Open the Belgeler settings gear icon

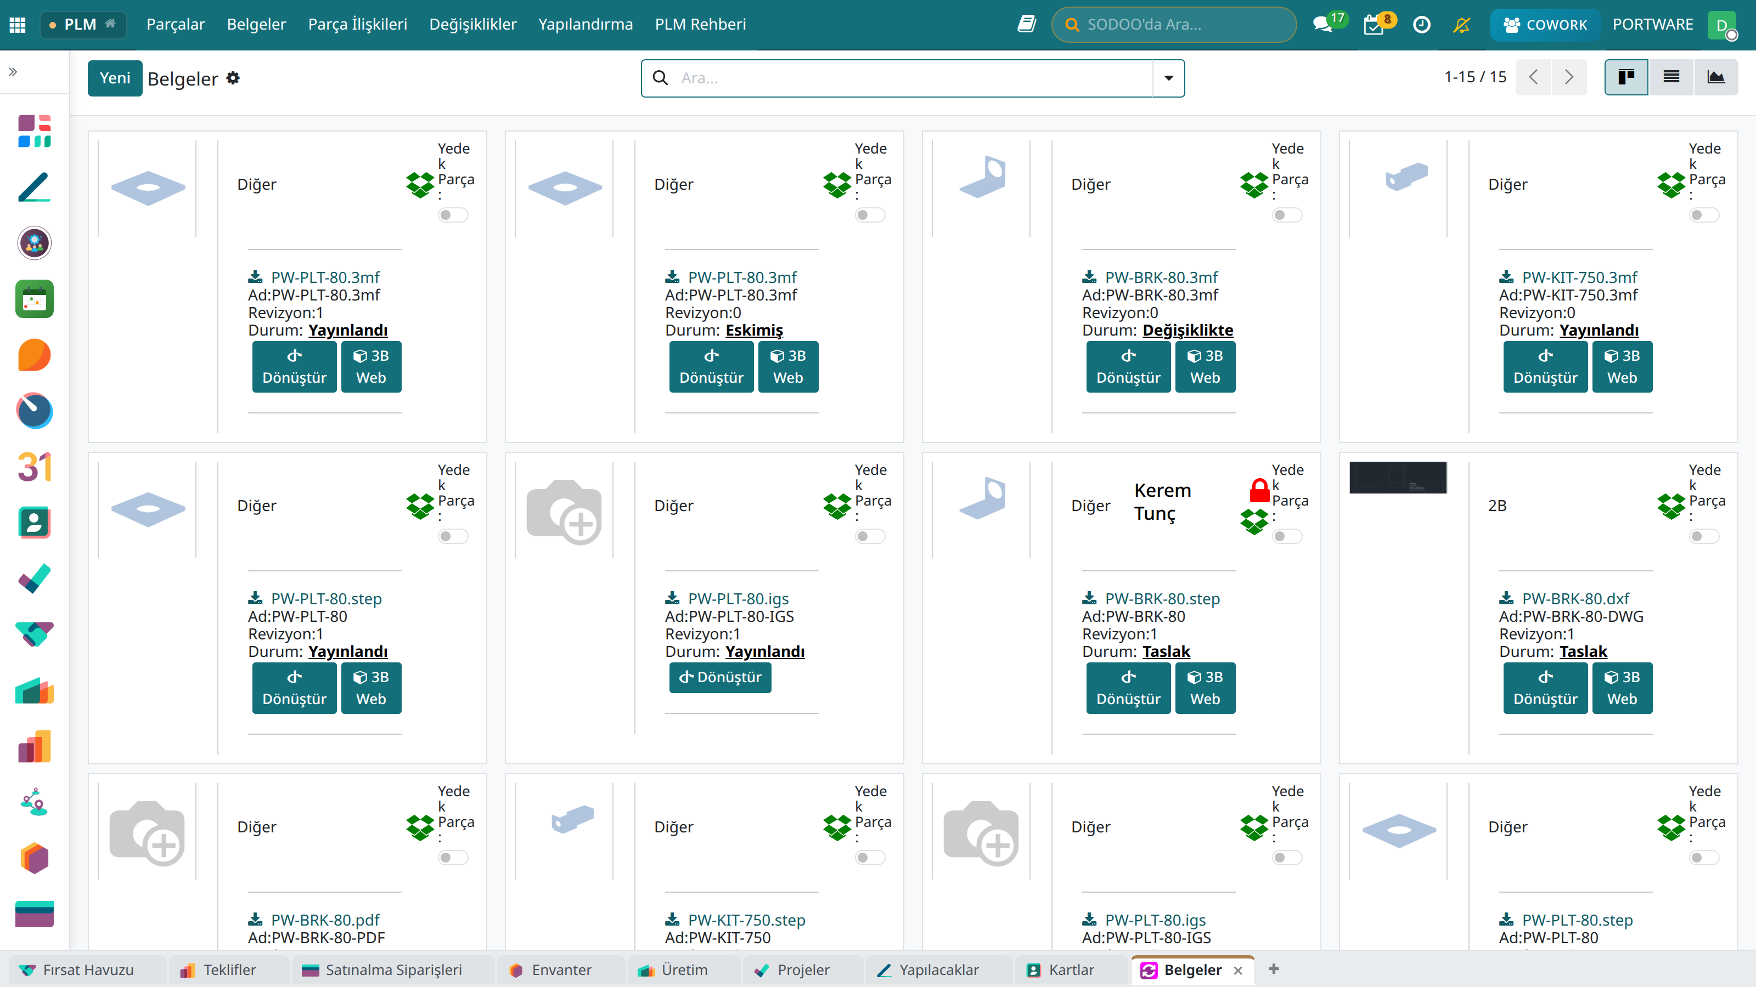pos(233,78)
